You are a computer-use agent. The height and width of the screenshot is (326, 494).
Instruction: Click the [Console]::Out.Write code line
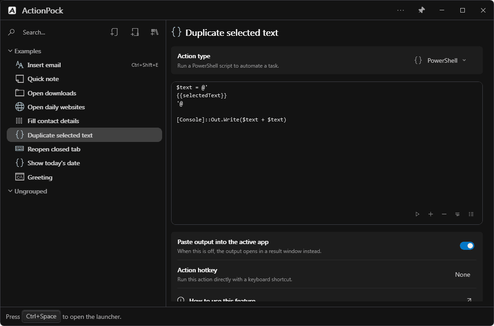pyautogui.click(x=231, y=120)
